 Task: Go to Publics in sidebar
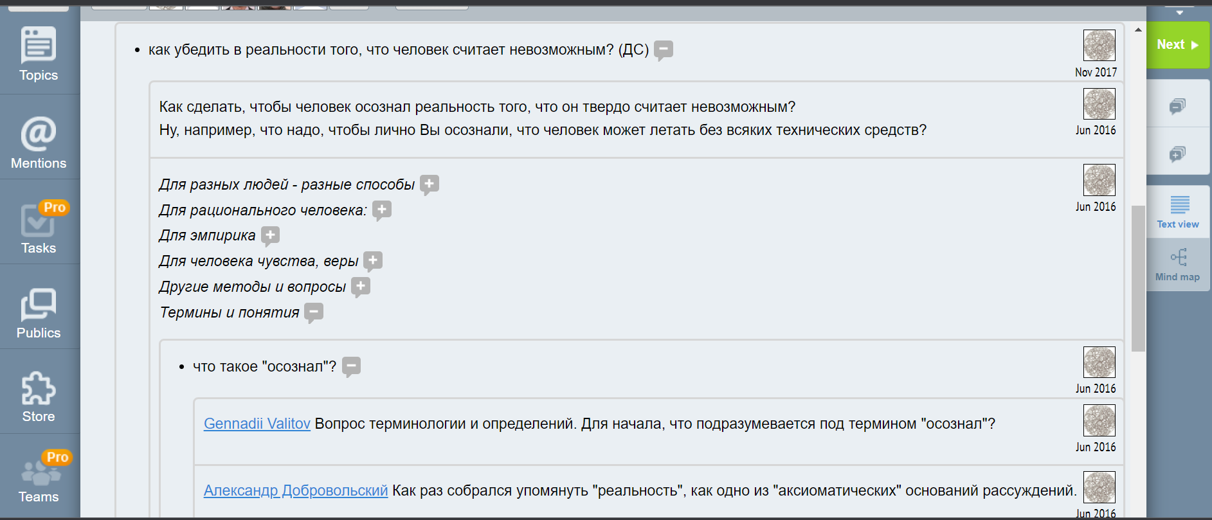point(39,313)
